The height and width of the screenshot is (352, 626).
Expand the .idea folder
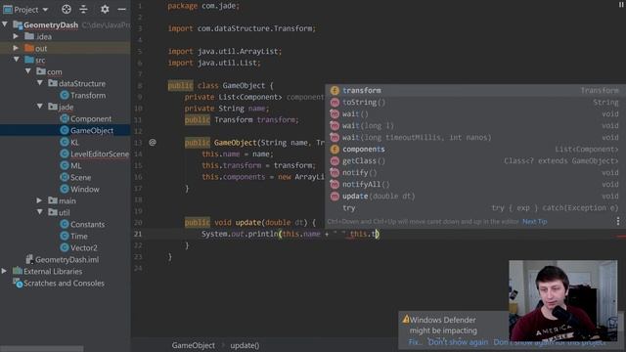click(16, 36)
